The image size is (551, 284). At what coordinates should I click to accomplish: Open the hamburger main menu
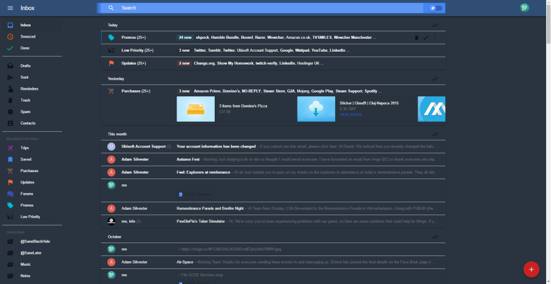[10, 8]
